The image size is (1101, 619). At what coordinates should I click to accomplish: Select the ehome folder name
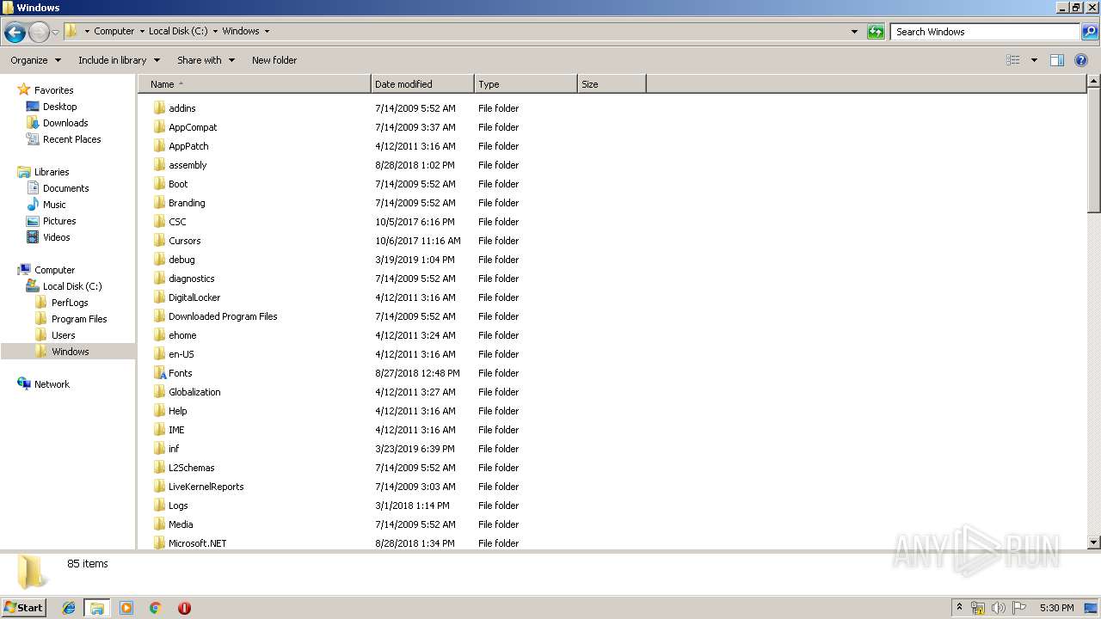click(182, 335)
